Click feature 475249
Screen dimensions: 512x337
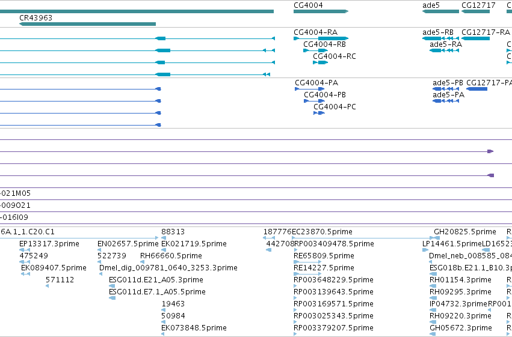(34, 256)
